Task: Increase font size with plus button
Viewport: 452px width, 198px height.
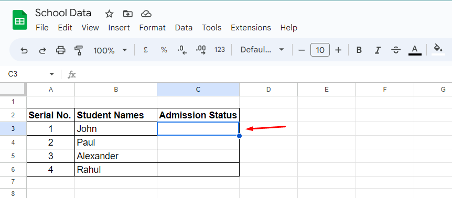Action: (338, 50)
